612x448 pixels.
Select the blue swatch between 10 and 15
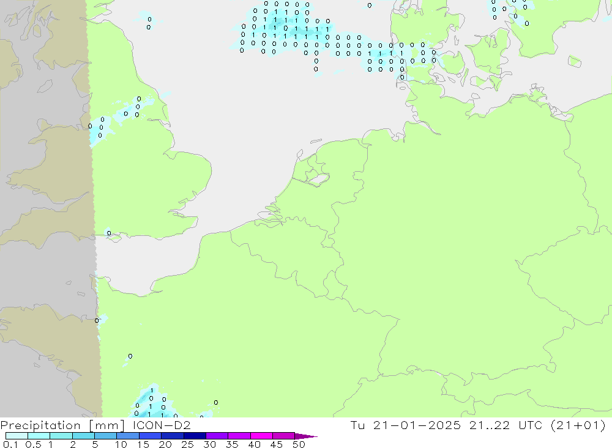[x=128, y=436]
